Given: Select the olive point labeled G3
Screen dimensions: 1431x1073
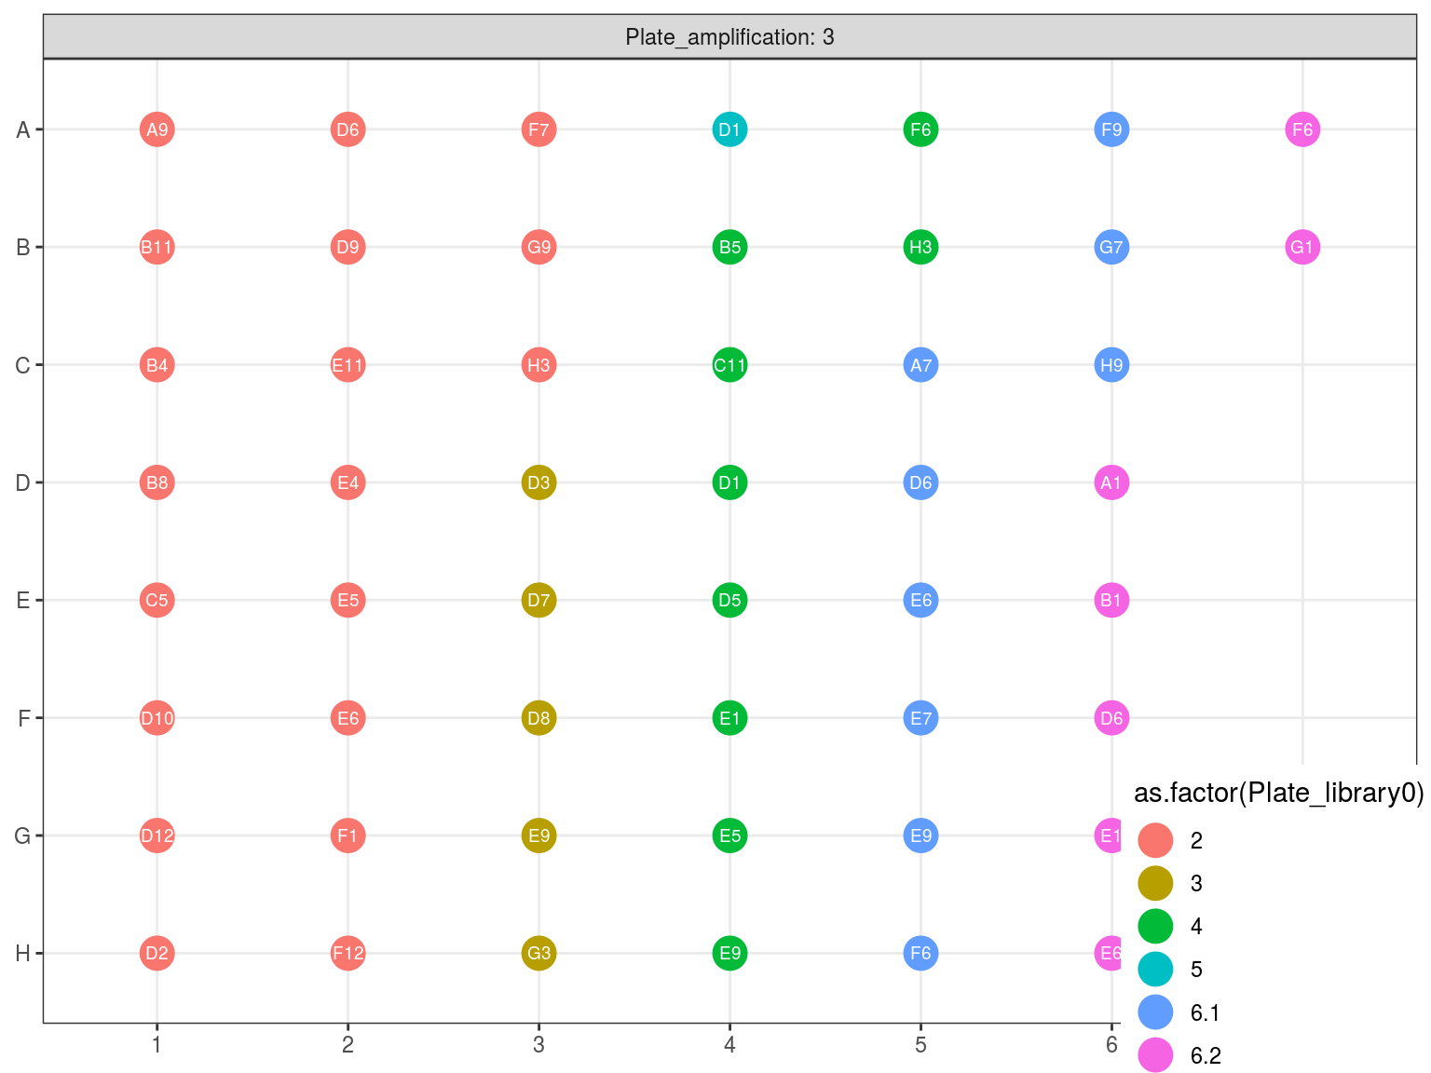Looking at the screenshot, I should click(x=538, y=954).
